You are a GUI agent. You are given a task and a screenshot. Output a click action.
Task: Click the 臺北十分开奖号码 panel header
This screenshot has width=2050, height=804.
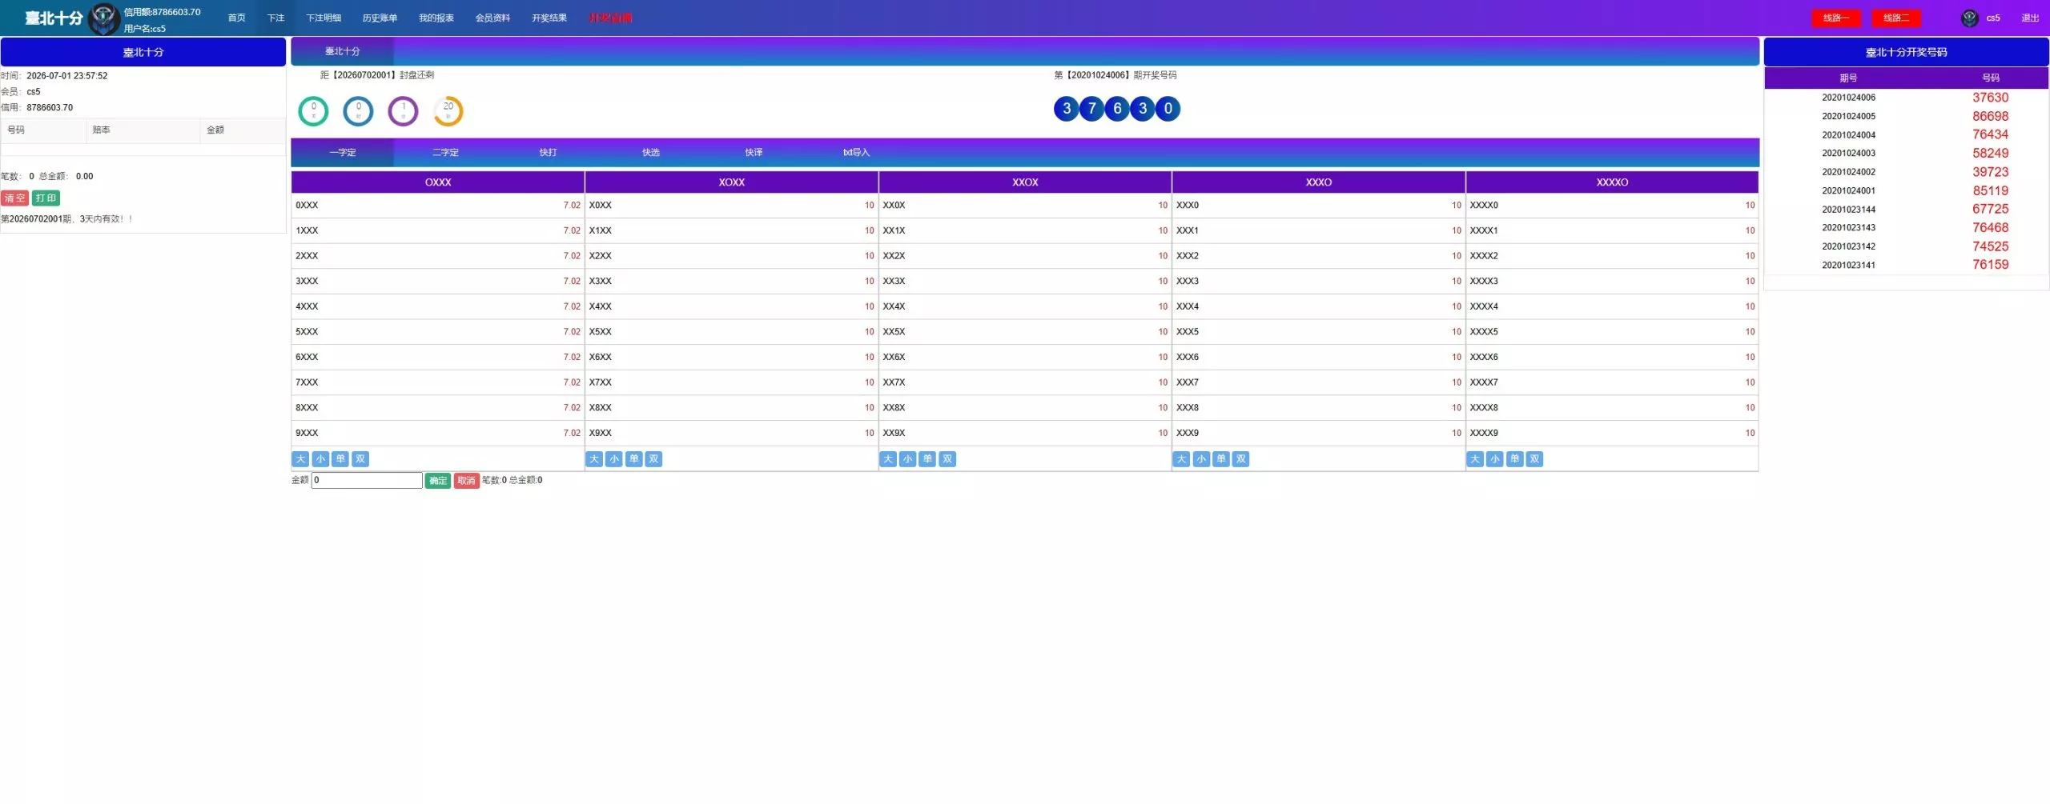coord(1906,52)
